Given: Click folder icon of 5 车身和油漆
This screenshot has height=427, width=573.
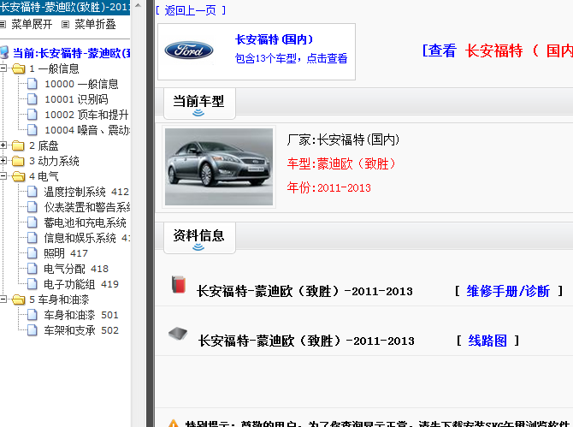Looking at the screenshot, I should point(18,299).
